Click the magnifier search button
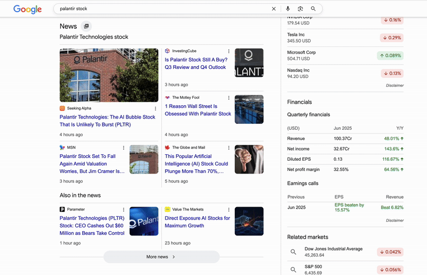This screenshot has height=275, width=427. tap(313, 9)
